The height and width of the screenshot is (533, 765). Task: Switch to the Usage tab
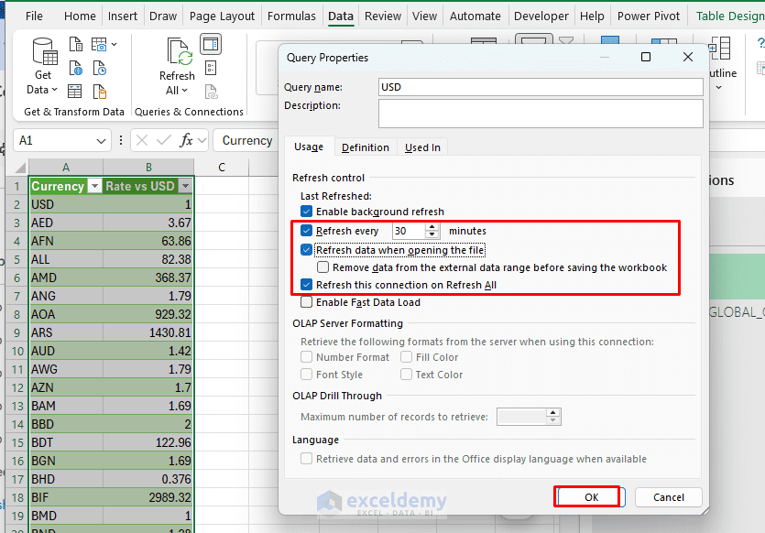point(309,147)
